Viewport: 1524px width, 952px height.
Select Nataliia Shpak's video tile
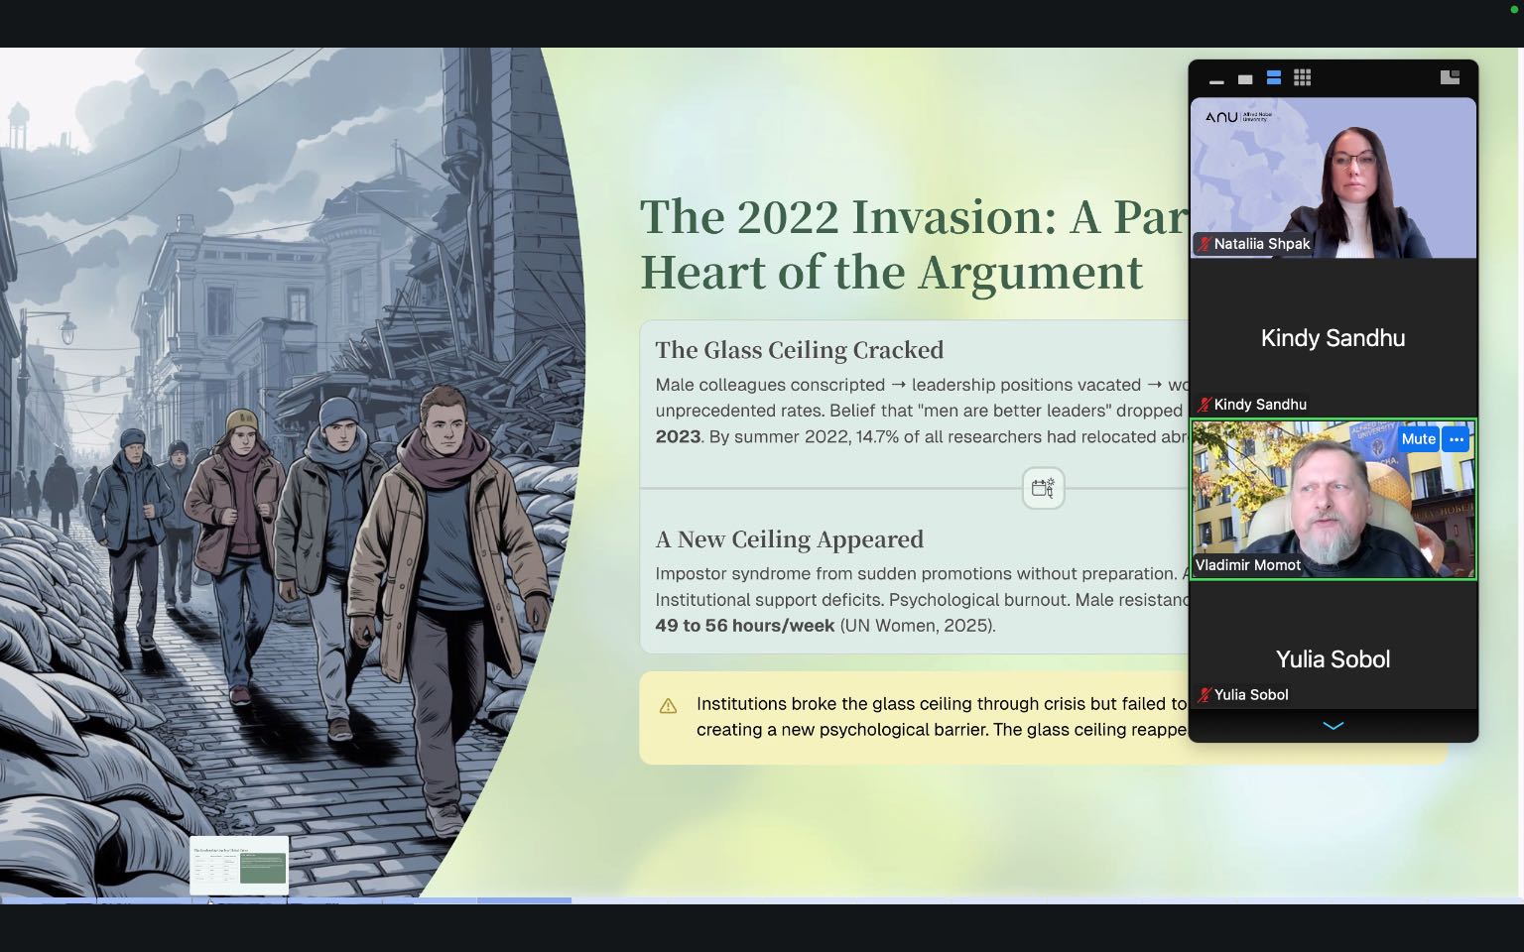pyautogui.click(x=1333, y=177)
